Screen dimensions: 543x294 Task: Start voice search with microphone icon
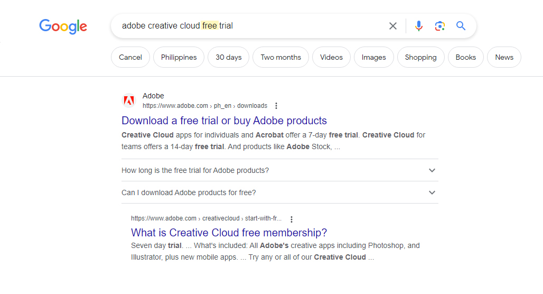coord(419,26)
